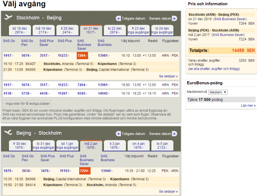Viewport: 257px width, 196px height.
Task: Expand 'Se detaljer' for the outbound flight
Action: [168, 76]
